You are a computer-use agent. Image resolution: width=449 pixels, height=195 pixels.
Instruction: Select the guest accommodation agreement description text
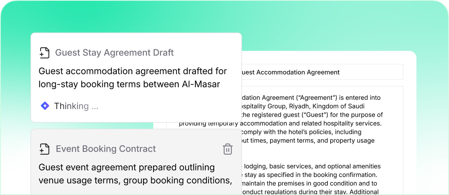[x=132, y=78]
